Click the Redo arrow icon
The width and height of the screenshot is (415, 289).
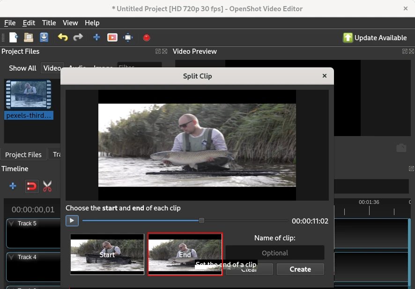click(78, 37)
